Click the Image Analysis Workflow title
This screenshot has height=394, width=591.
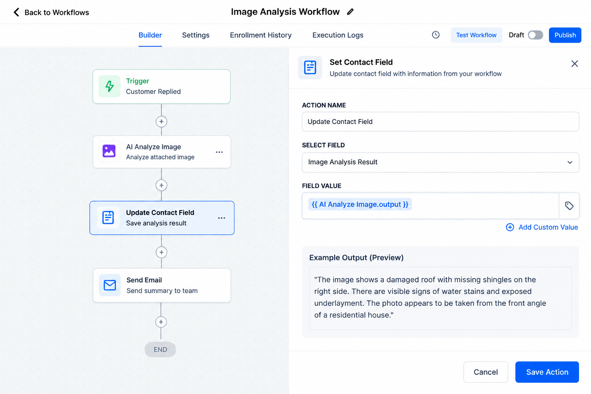click(x=285, y=12)
